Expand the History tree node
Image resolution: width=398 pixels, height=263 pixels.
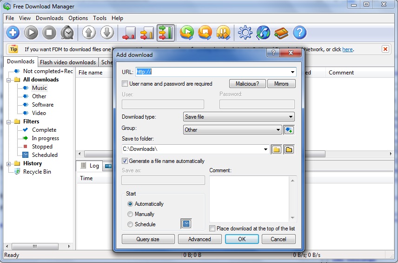coord(9,164)
